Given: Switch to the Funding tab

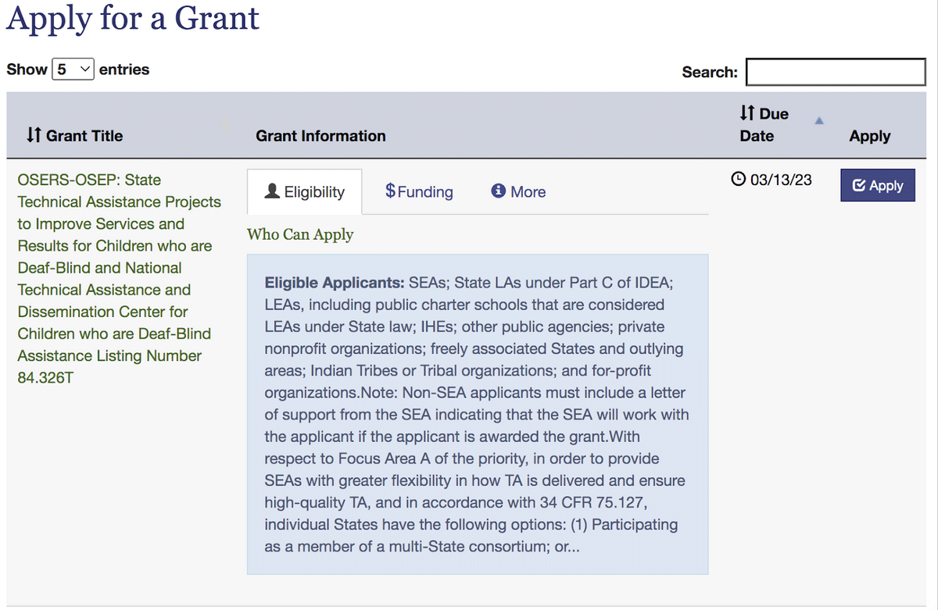Looking at the screenshot, I should [420, 192].
